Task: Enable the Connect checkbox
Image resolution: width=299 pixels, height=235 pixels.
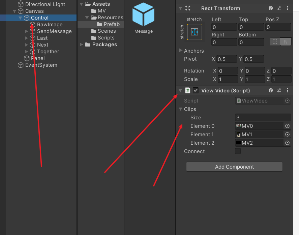Action: (238, 151)
